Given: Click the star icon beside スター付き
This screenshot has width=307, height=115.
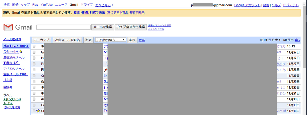Looking at the screenshot, I should (21, 52).
